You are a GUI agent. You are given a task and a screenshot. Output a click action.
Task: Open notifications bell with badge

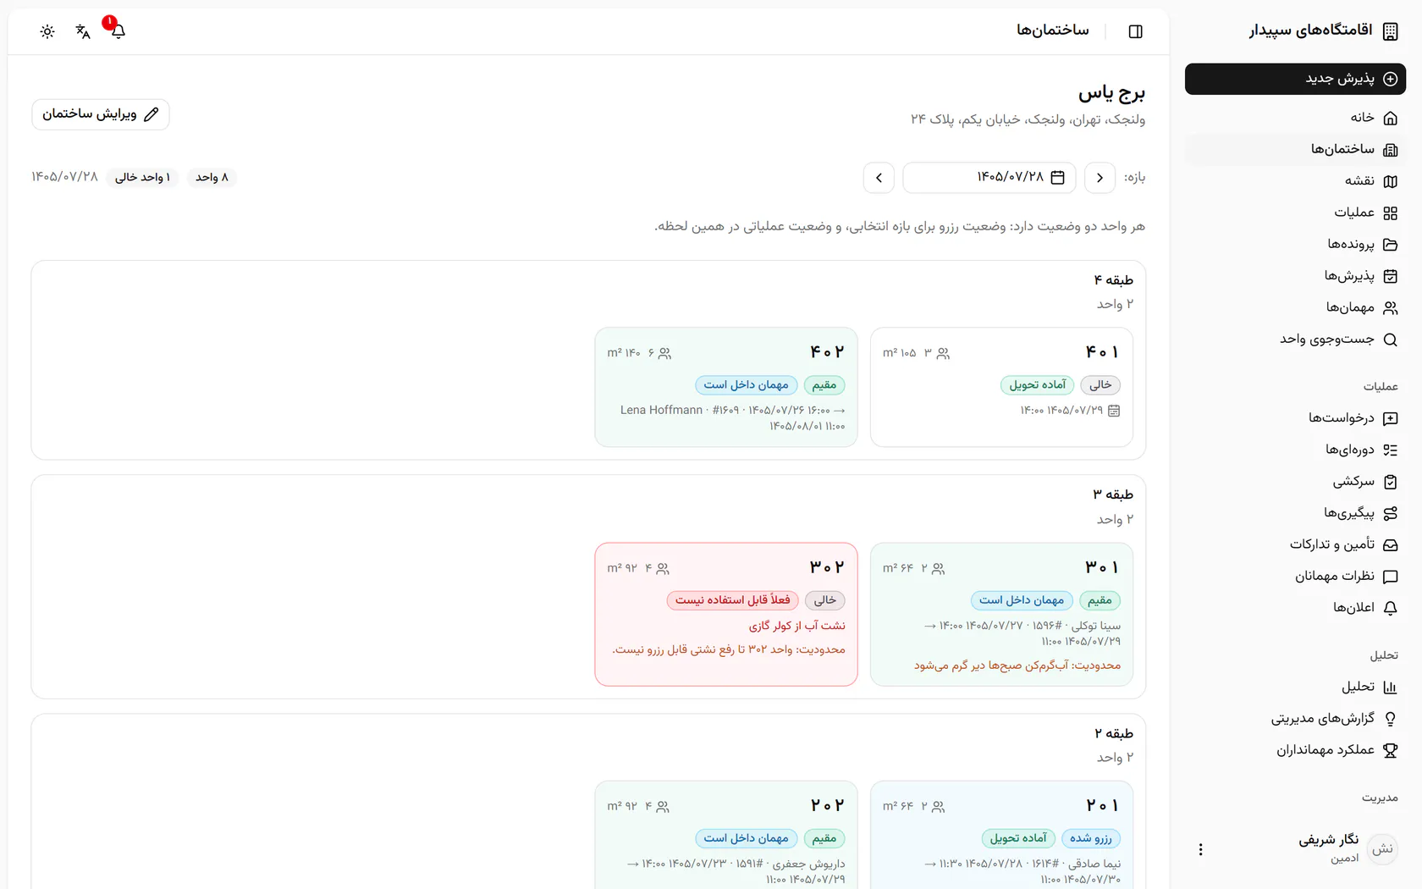118,31
